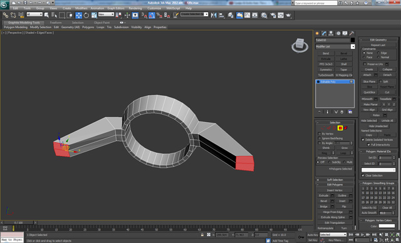
Task: Open the Modify command panel tab
Action: coord(325,33)
